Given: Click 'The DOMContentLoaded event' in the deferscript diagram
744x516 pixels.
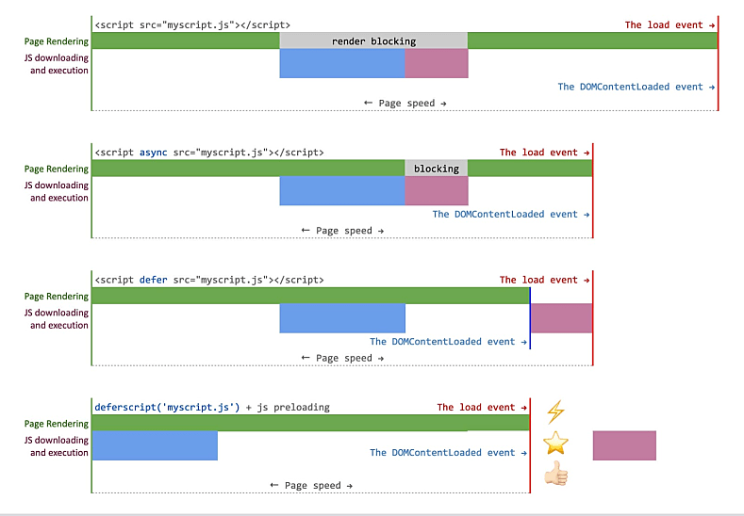Looking at the screenshot, I should coord(448,453).
